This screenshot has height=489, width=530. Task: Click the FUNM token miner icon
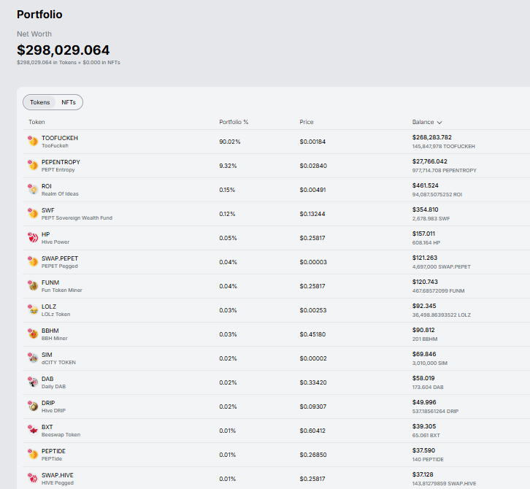(x=33, y=285)
